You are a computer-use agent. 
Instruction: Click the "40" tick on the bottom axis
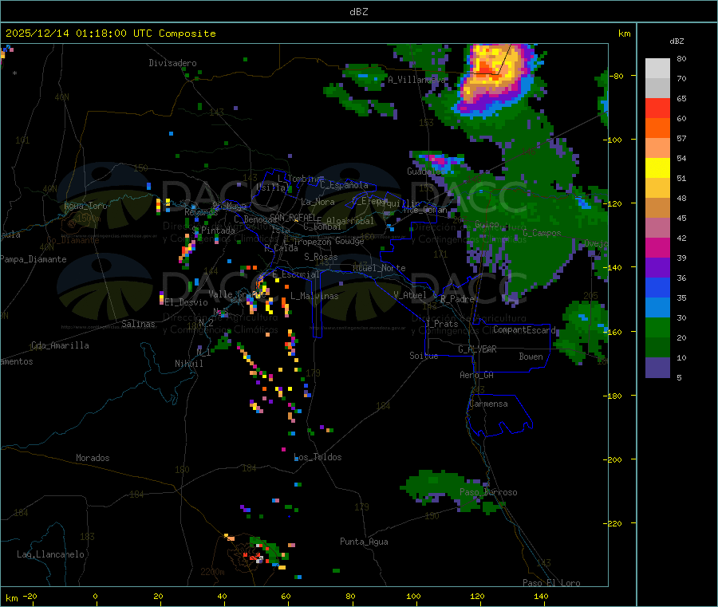click(222, 596)
